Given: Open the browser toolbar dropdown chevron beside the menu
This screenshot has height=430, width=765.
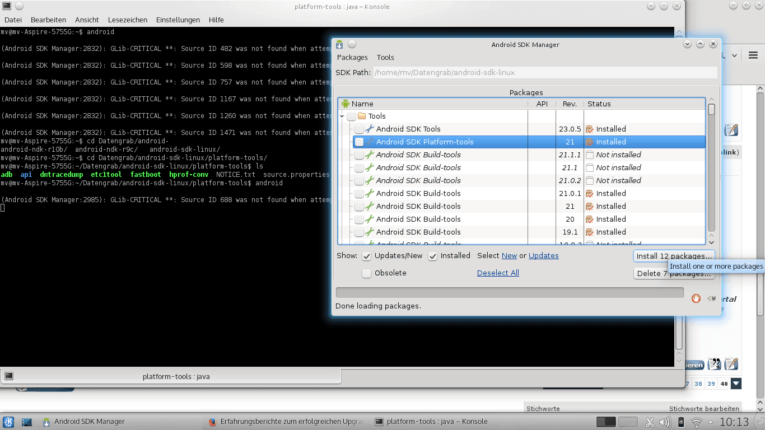Looking at the screenshot, I should click(734, 55).
